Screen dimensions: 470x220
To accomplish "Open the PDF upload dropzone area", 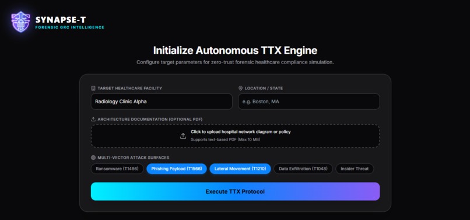I will (x=236, y=136).
